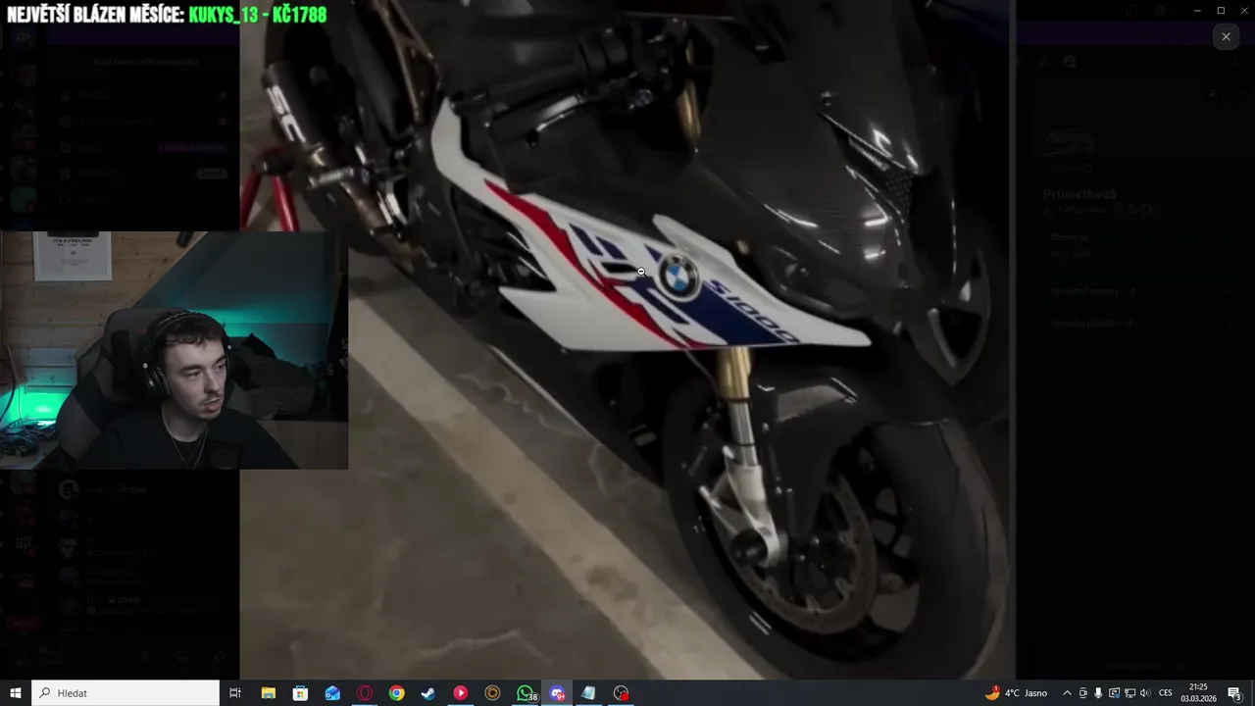Click the microphone tray icon
This screenshot has height=706, width=1255.
[x=1098, y=693]
